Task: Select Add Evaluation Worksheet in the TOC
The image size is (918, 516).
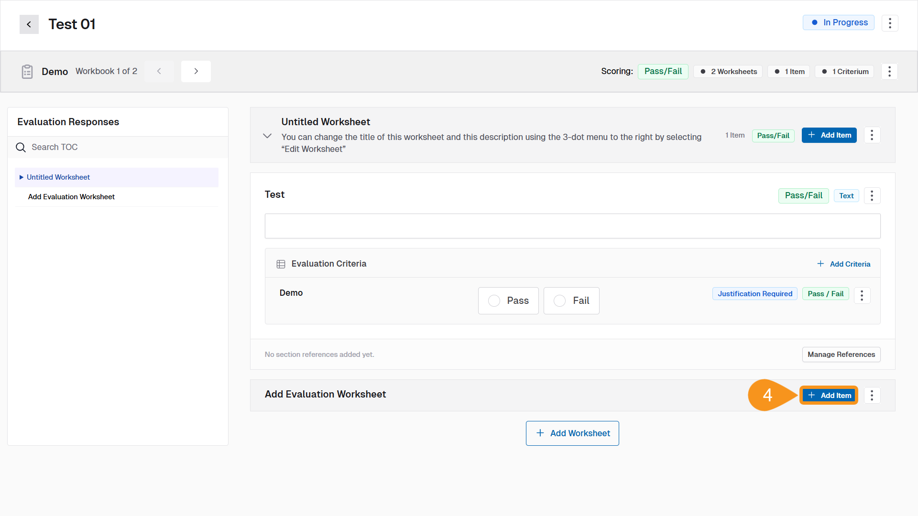Action: [71, 197]
